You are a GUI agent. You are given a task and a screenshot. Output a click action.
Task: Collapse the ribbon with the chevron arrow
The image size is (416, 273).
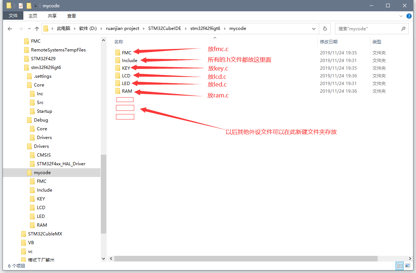[x=401, y=16]
